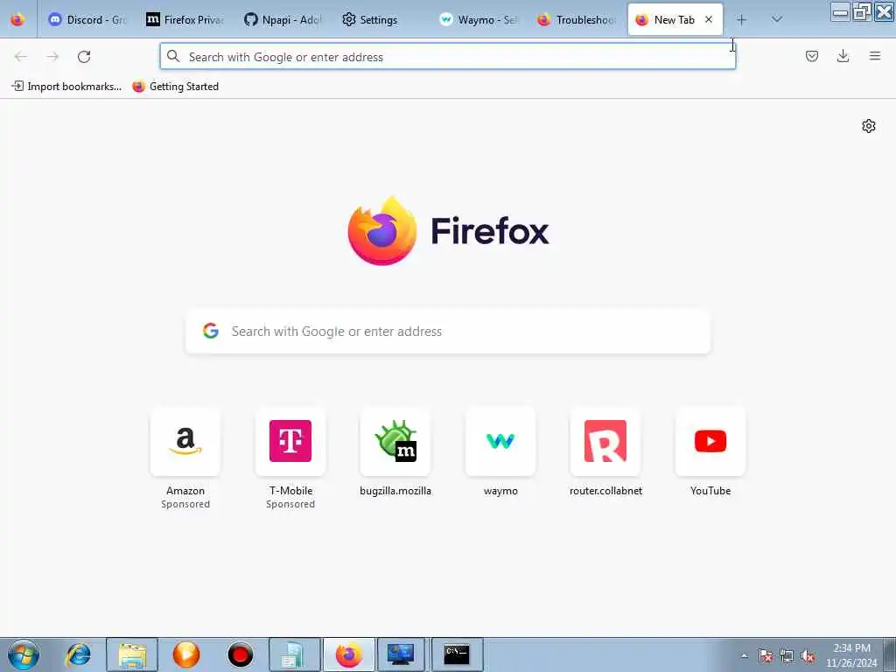Click the address bar magnifier icon
This screenshot has width=896, height=672.
point(173,56)
